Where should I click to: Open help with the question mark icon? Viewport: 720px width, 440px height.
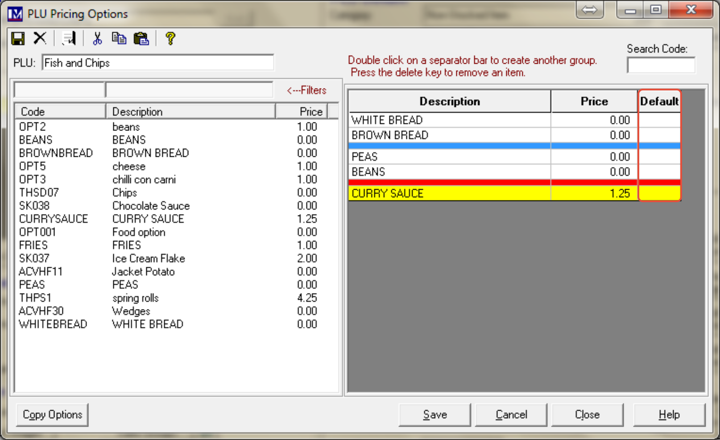pos(170,39)
